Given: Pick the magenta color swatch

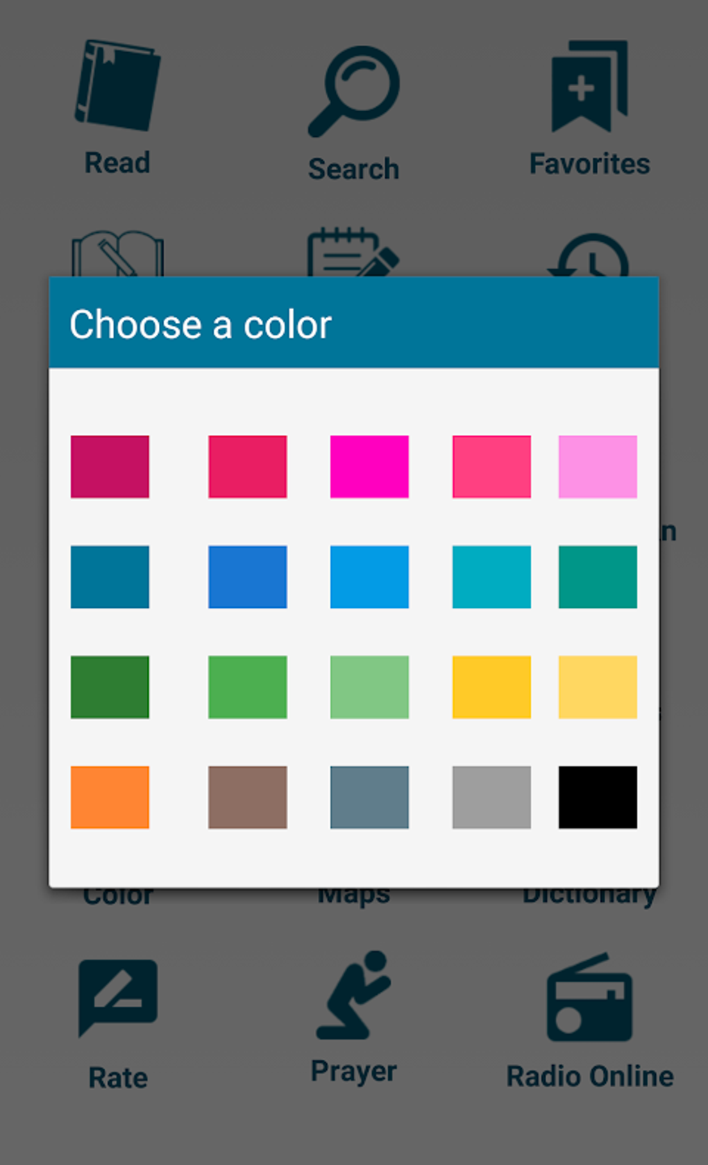Looking at the screenshot, I should coord(369,466).
